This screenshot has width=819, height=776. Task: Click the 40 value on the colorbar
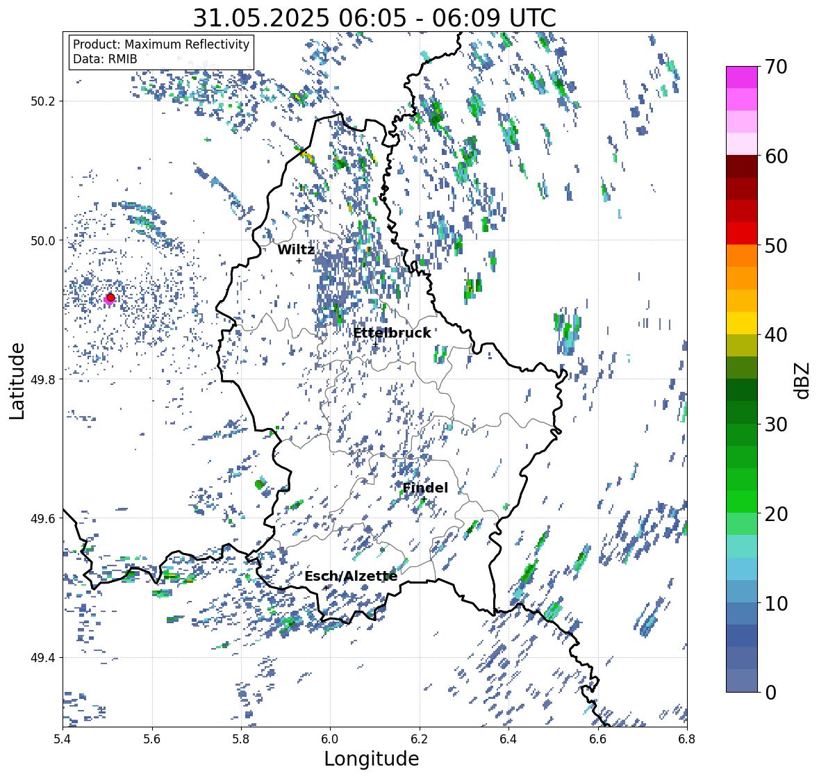pyautogui.click(x=776, y=335)
